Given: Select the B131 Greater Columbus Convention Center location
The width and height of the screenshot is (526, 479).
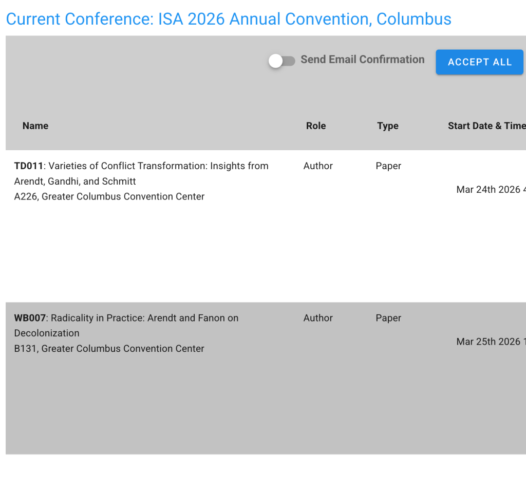Looking at the screenshot, I should [109, 348].
